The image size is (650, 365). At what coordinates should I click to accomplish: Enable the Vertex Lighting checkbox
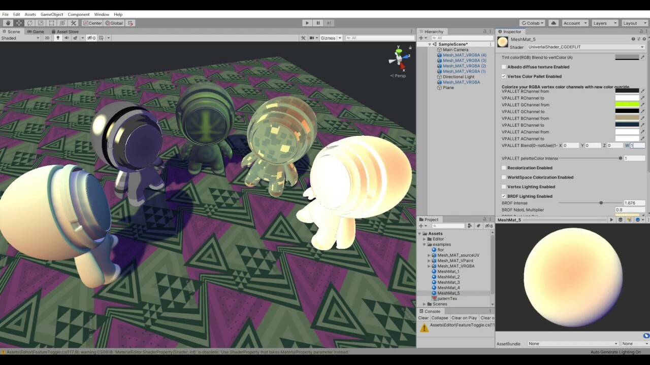[x=504, y=187]
